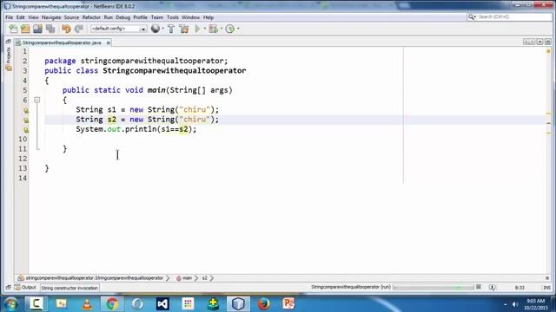Click the Clean and Build Project icon

pyautogui.click(x=184, y=29)
